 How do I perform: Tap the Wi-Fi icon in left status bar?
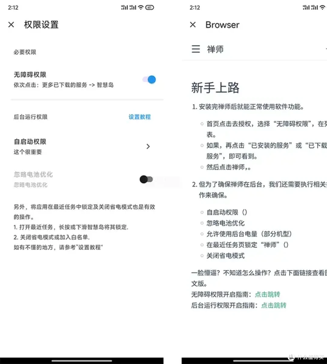[x=141, y=8]
